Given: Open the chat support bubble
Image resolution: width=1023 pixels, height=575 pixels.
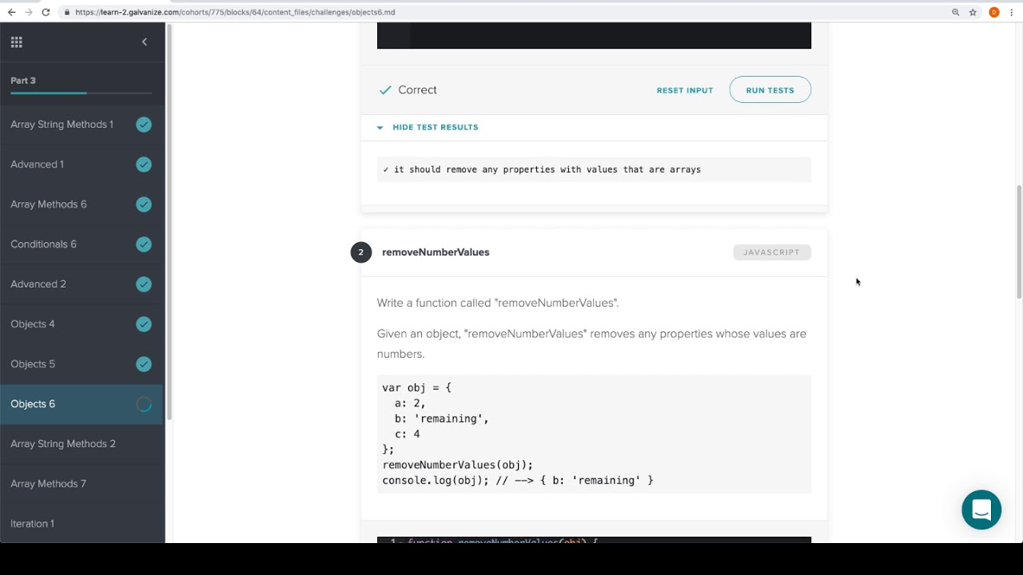Looking at the screenshot, I should (981, 510).
